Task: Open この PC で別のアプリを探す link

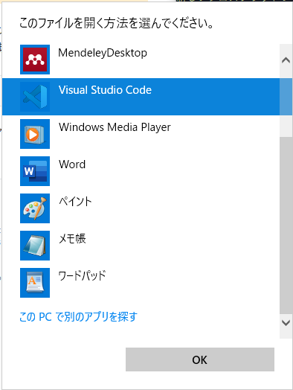Action: click(x=78, y=317)
